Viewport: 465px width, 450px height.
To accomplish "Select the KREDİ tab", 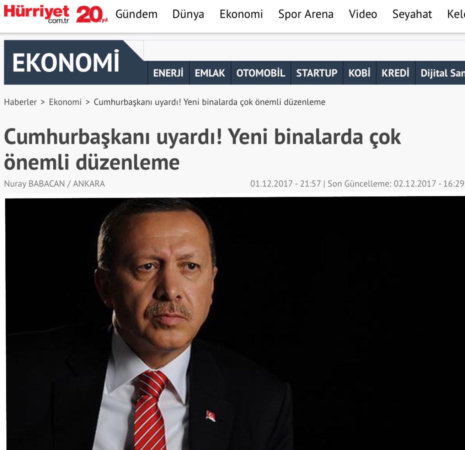I will click(x=395, y=73).
